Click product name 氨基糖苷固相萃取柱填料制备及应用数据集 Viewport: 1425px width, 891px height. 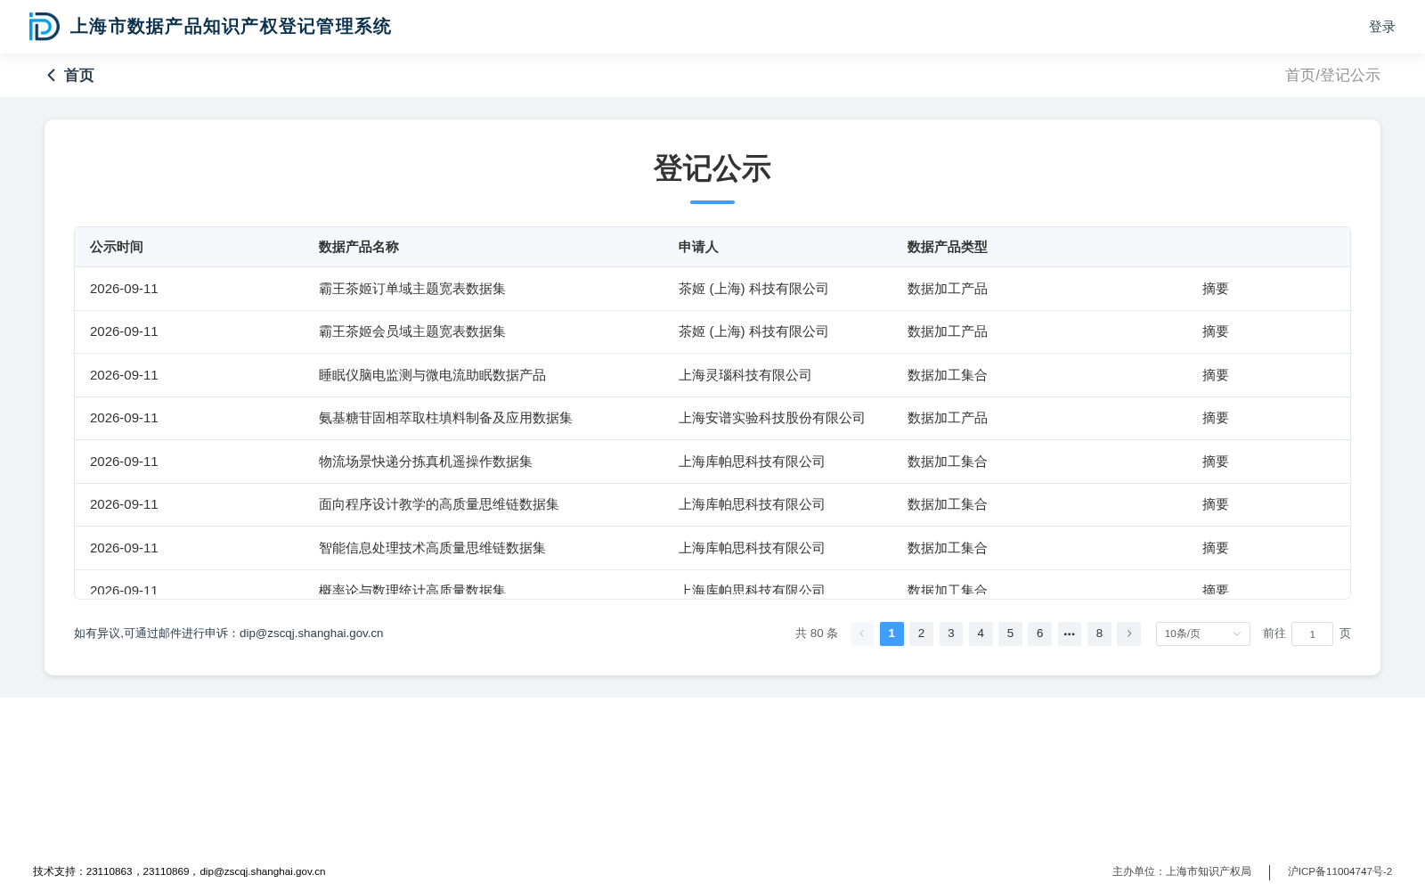point(445,418)
